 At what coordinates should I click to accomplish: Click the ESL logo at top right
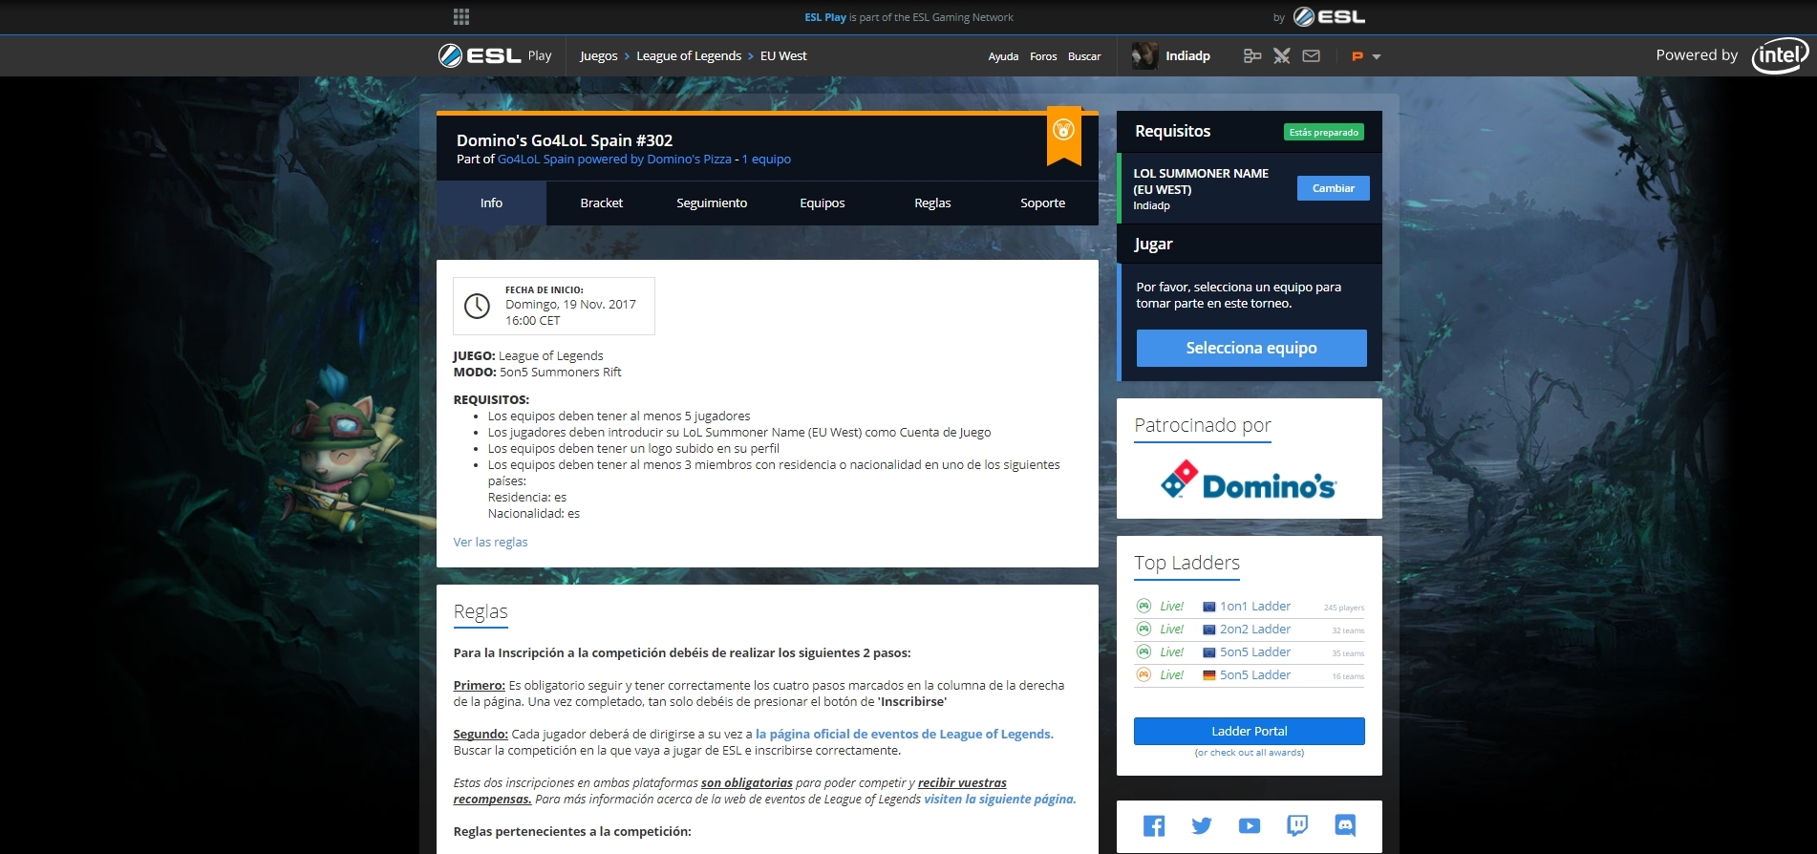[1330, 17]
